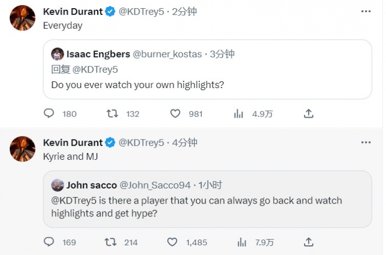Open Kevin Durant's avatar on second tweet
The height and width of the screenshot is (255, 386).
23,149
